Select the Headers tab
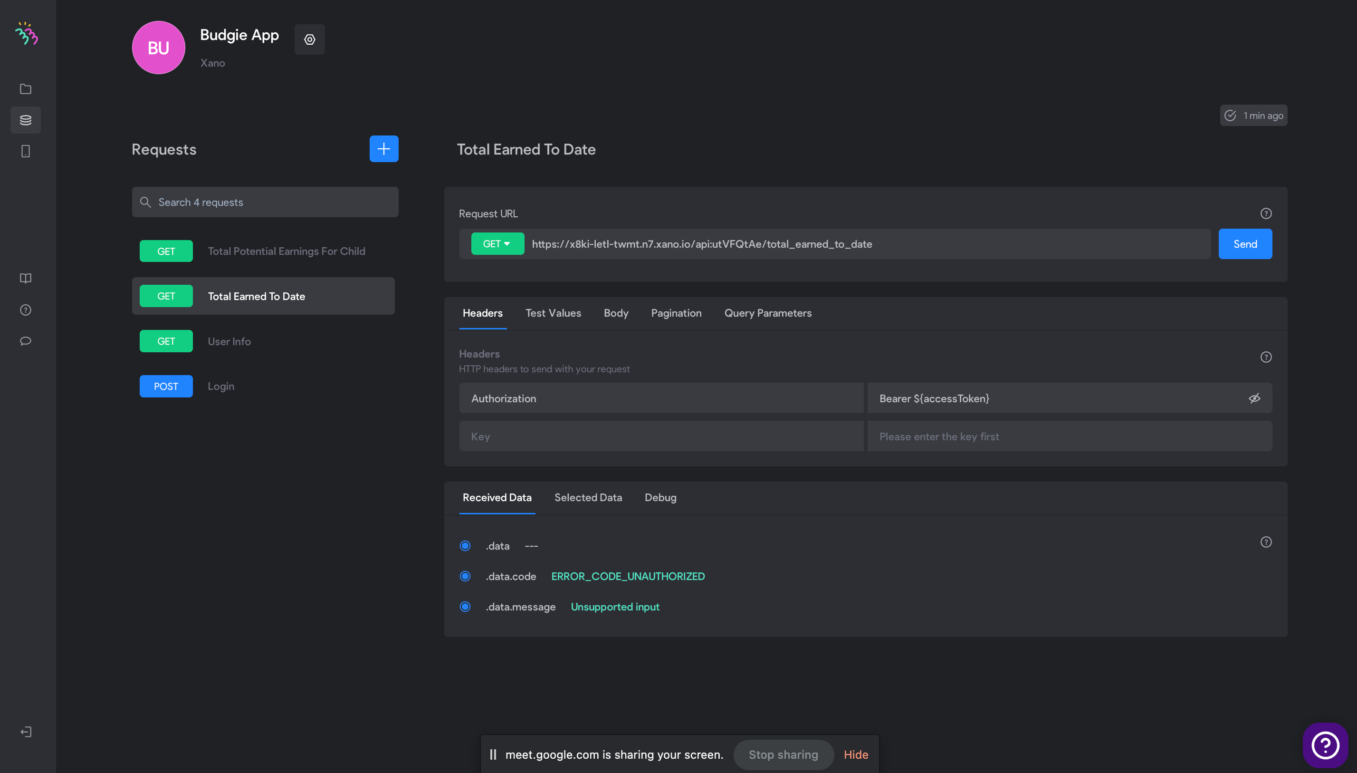Screen dimensions: 1357x773 click(482, 313)
